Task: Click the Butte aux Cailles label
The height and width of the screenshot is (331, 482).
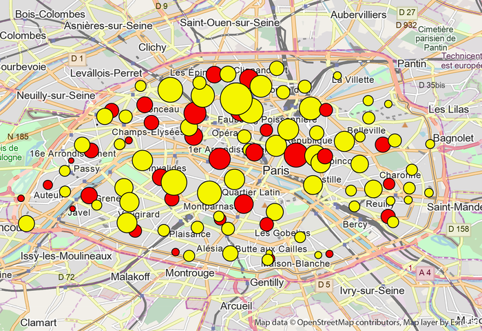Action: coord(271,249)
